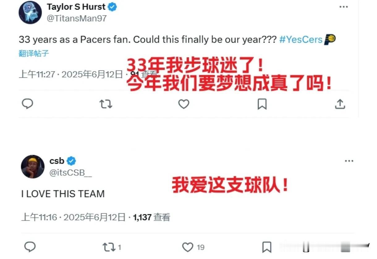Visit the @itsCSB__ handle

(x=70, y=173)
